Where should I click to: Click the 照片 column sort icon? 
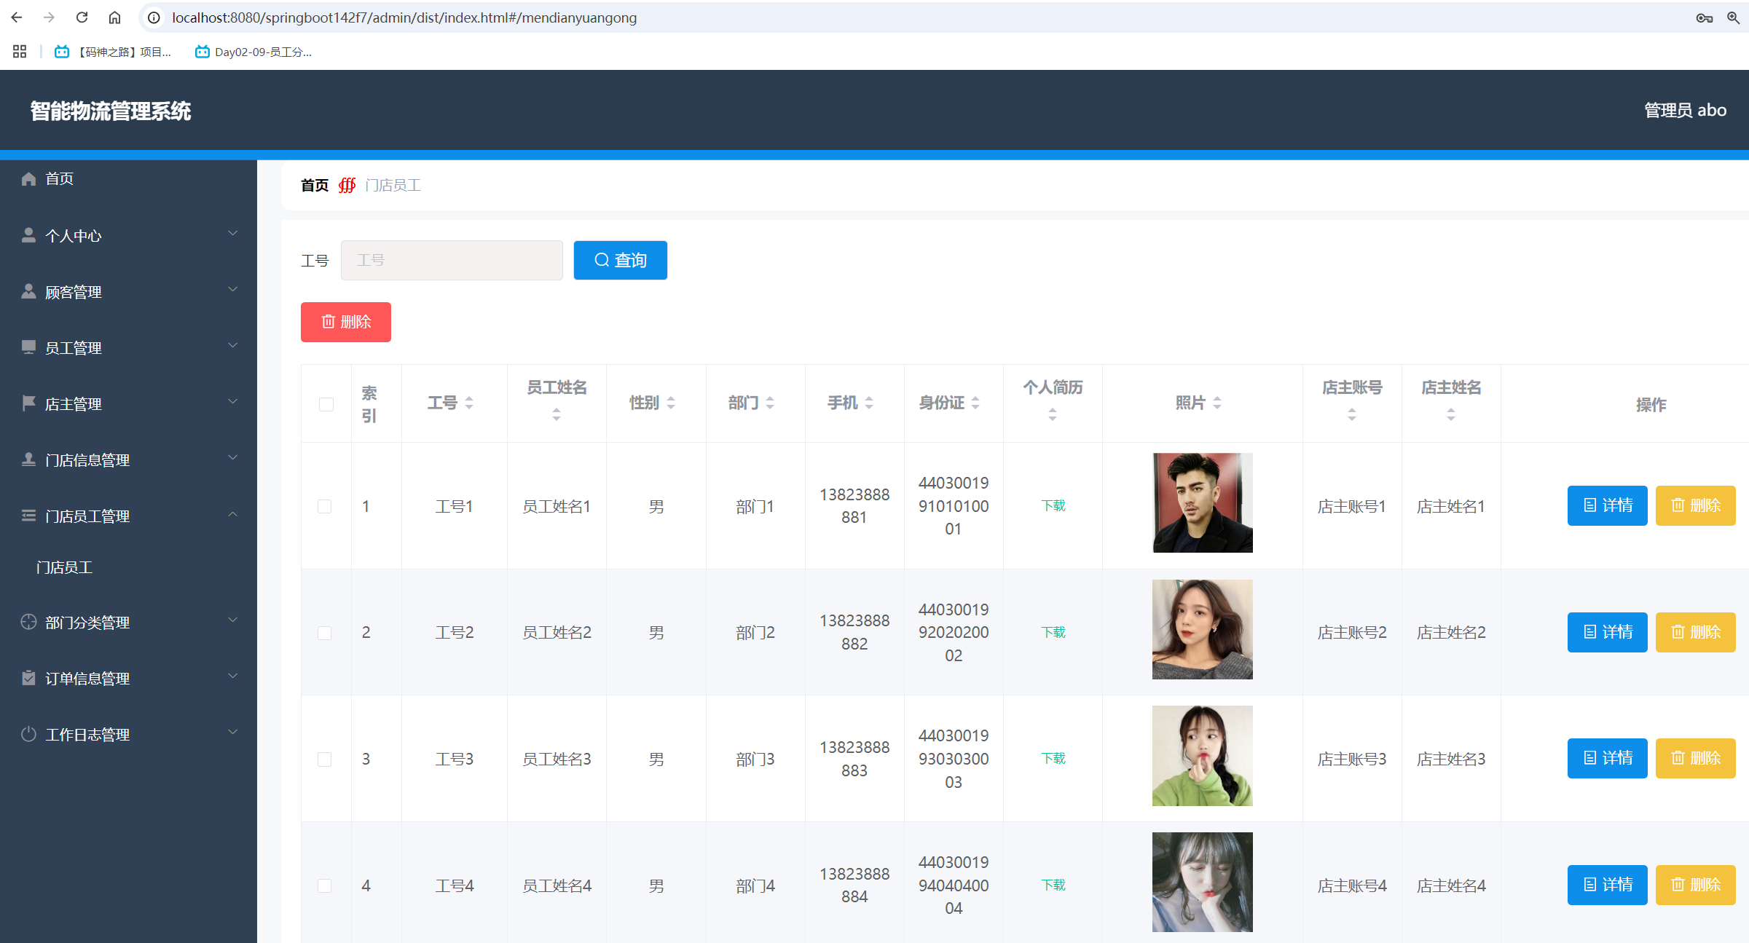coord(1217,403)
